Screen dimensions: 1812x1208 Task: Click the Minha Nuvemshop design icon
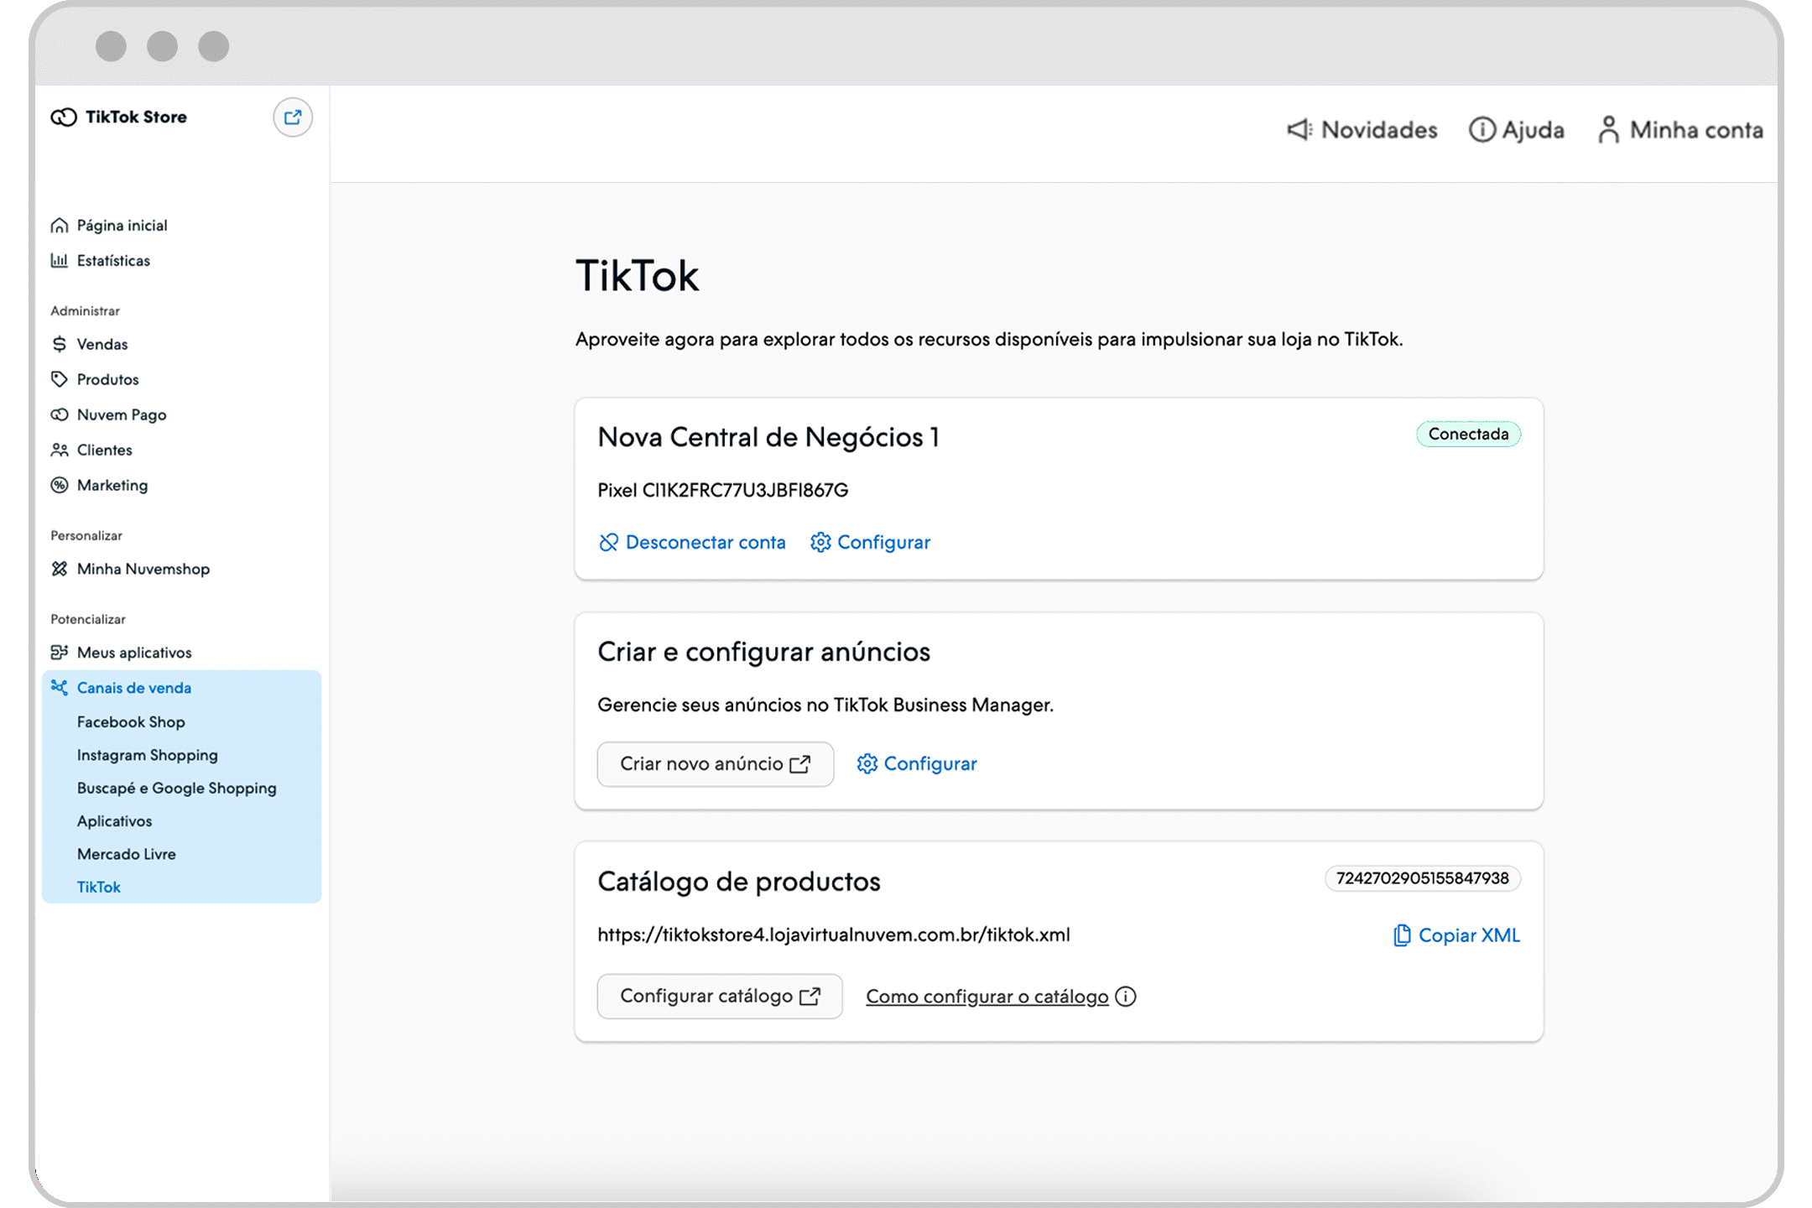[x=60, y=570]
